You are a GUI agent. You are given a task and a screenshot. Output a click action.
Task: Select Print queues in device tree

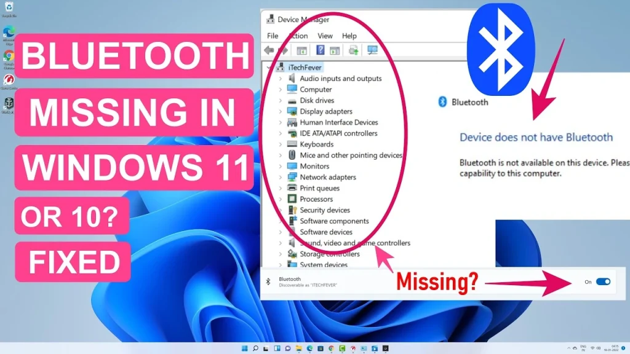tap(319, 188)
